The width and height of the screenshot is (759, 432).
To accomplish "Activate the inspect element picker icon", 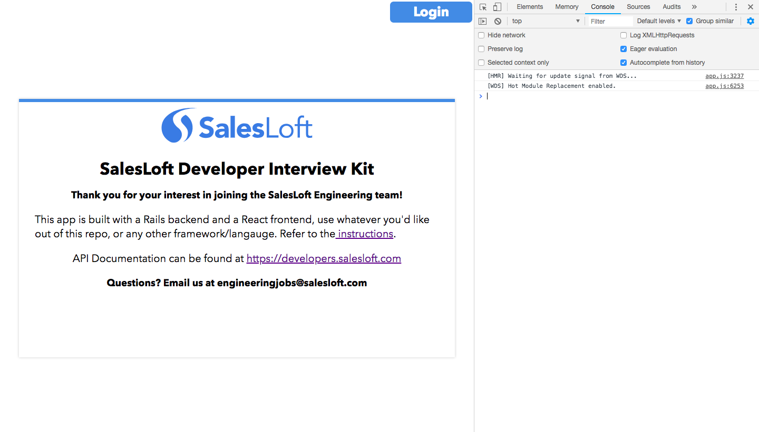I will coord(483,7).
